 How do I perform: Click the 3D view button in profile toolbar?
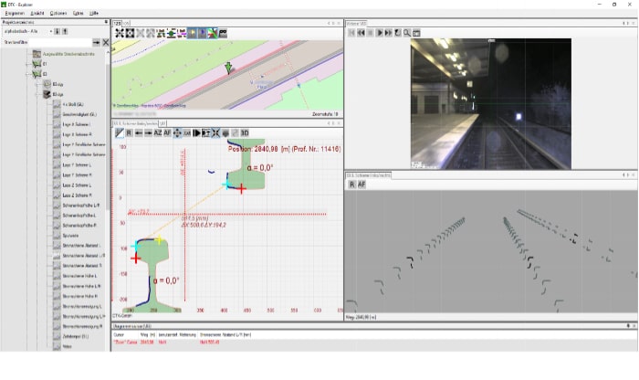pos(245,132)
